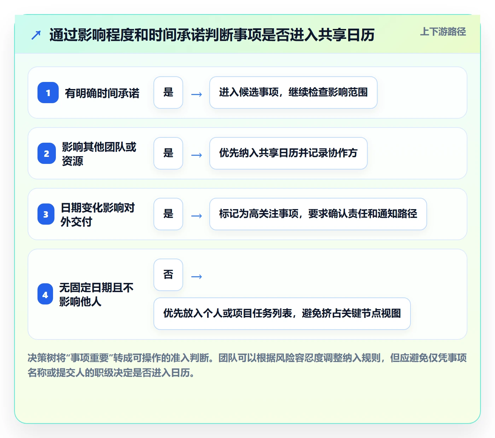This screenshot has width=495, height=438.
Task: Click the 是 box in 有明确时间承诺 row
Action: point(168,93)
